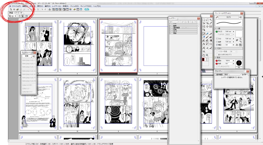Screen dimensions: 263x145
Task: Open the 定規 custom tool set dropdown
Action: (27, 56)
